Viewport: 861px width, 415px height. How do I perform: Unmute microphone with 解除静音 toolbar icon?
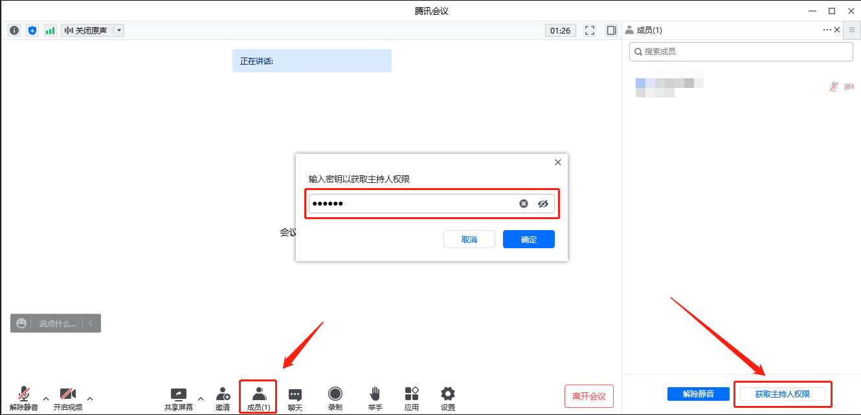(24, 398)
